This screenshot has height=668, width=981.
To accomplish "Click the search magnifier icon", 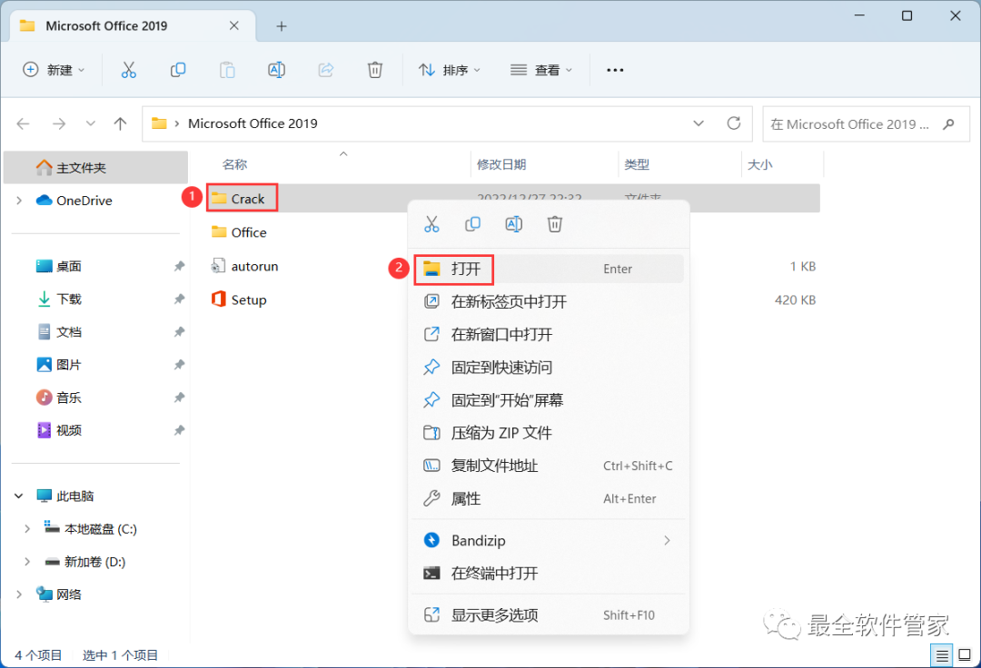I will [948, 123].
